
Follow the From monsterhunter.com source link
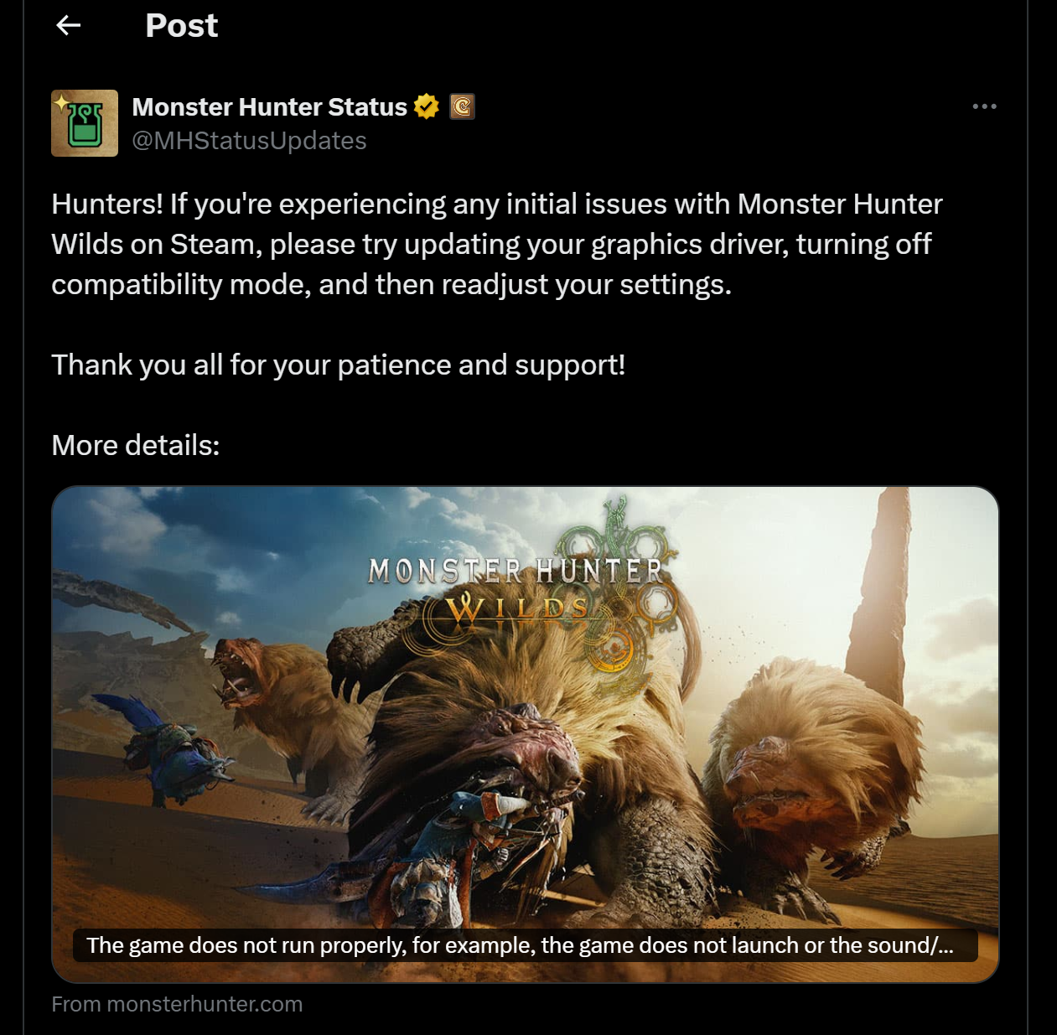tap(177, 1004)
